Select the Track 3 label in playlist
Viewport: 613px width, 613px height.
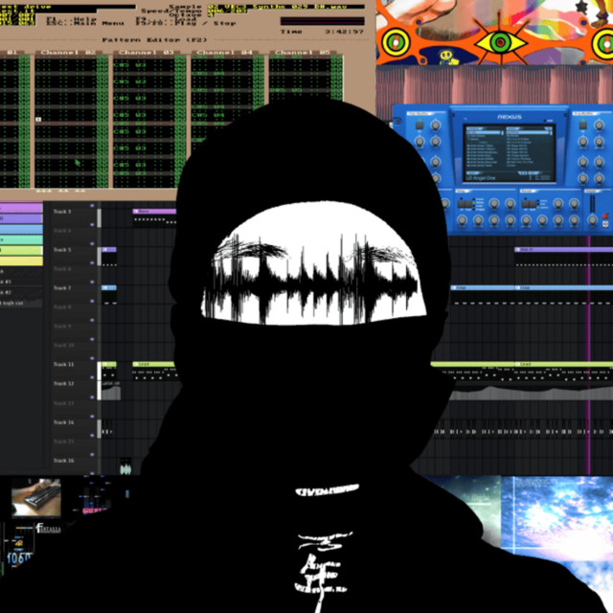point(62,211)
